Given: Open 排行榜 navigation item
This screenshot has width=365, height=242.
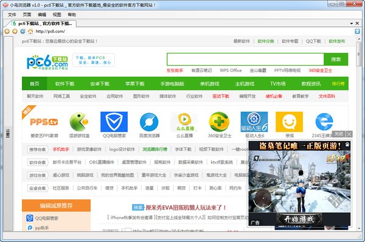Looking at the screenshot, I should coord(338,83).
